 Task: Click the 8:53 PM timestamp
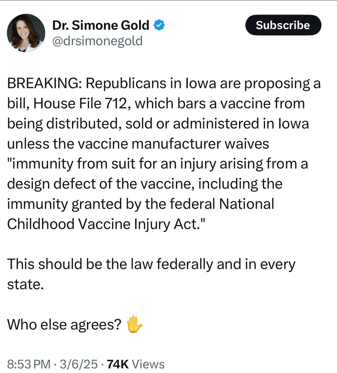coord(29,364)
